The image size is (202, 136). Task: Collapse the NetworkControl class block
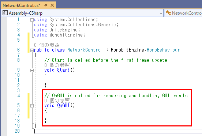pos(32,50)
